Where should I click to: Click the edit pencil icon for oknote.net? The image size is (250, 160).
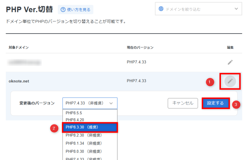pyautogui.click(x=230, y=81)
